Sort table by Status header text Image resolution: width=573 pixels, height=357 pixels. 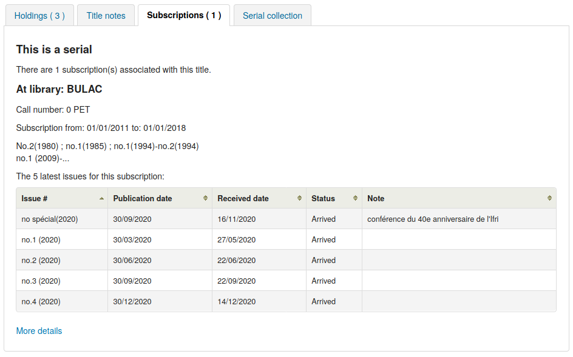[x=323, y=198]
